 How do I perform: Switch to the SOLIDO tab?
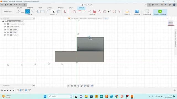(19, 8)
